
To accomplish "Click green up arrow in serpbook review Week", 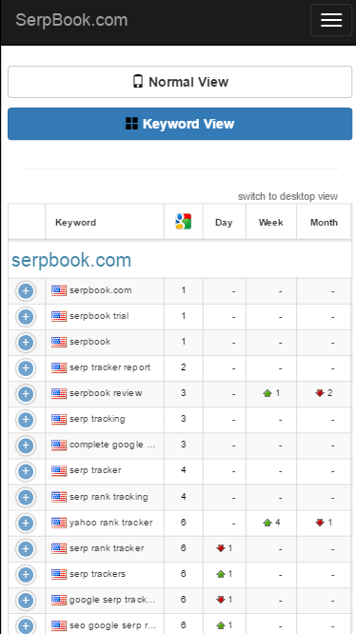I will tap(267, 393).
